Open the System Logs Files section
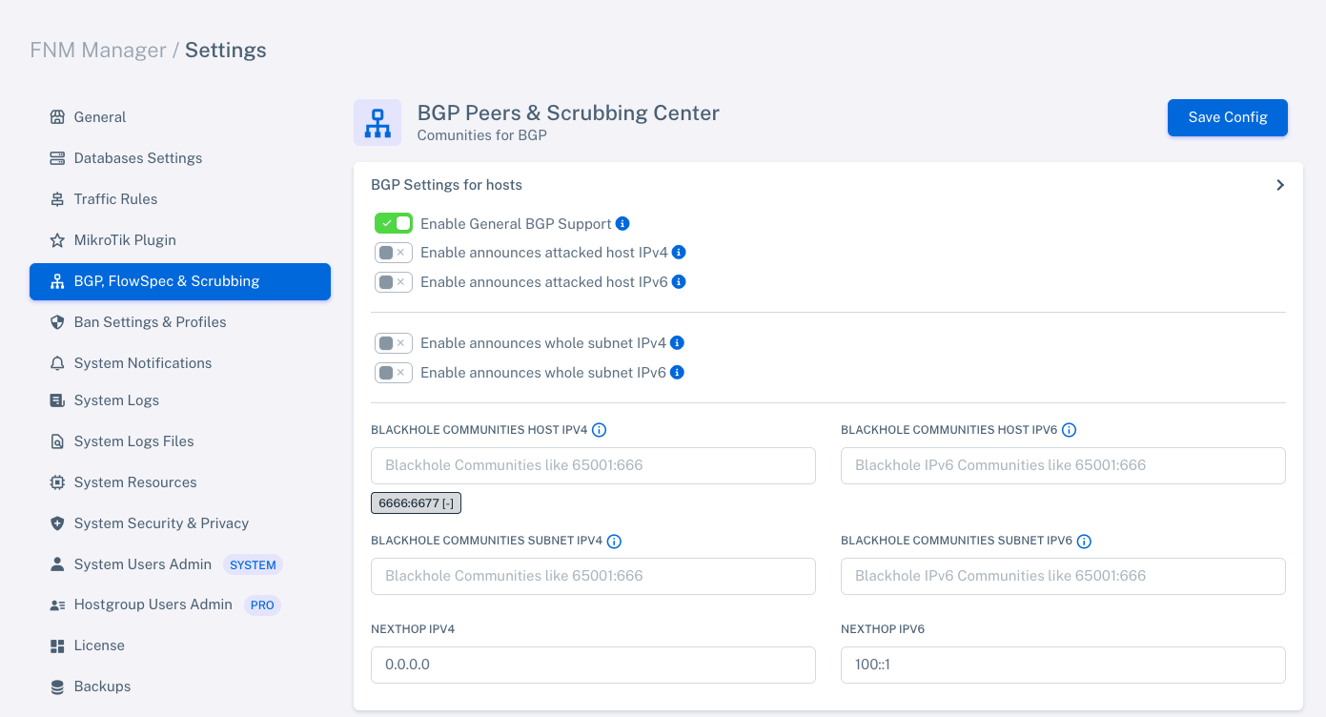This screenshot has height=717, width=1326. tap(133, 441)
